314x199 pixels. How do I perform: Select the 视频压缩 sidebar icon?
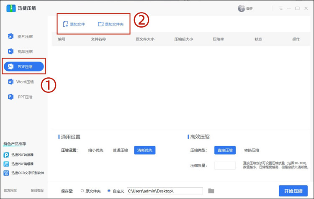10,51
